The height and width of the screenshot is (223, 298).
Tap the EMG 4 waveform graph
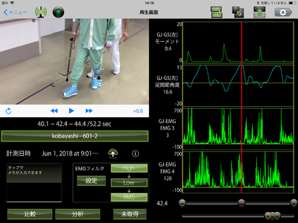click(238, 172)
